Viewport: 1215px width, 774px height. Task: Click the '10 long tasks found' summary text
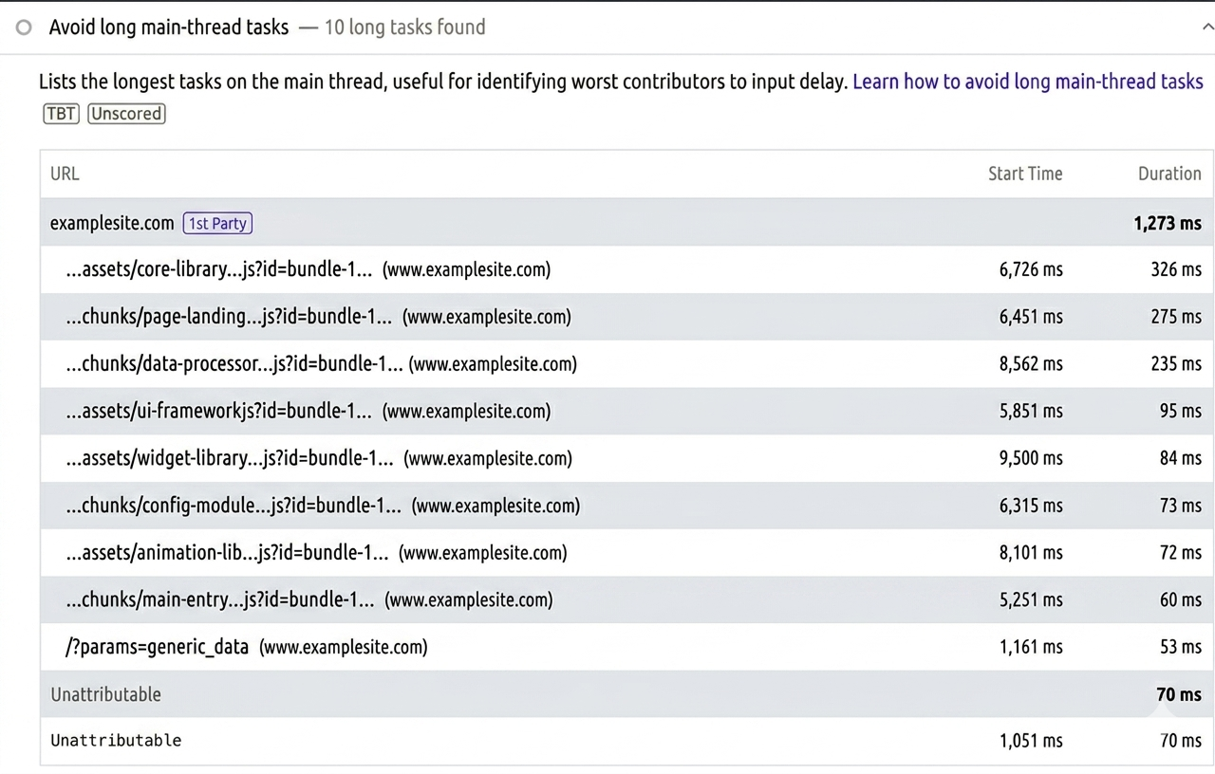pyautogui.click(x=404, y=28)
